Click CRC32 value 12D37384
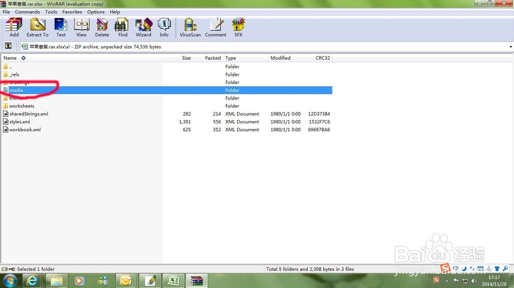Viewport: 514px width, 288px height. pos(319,114)
